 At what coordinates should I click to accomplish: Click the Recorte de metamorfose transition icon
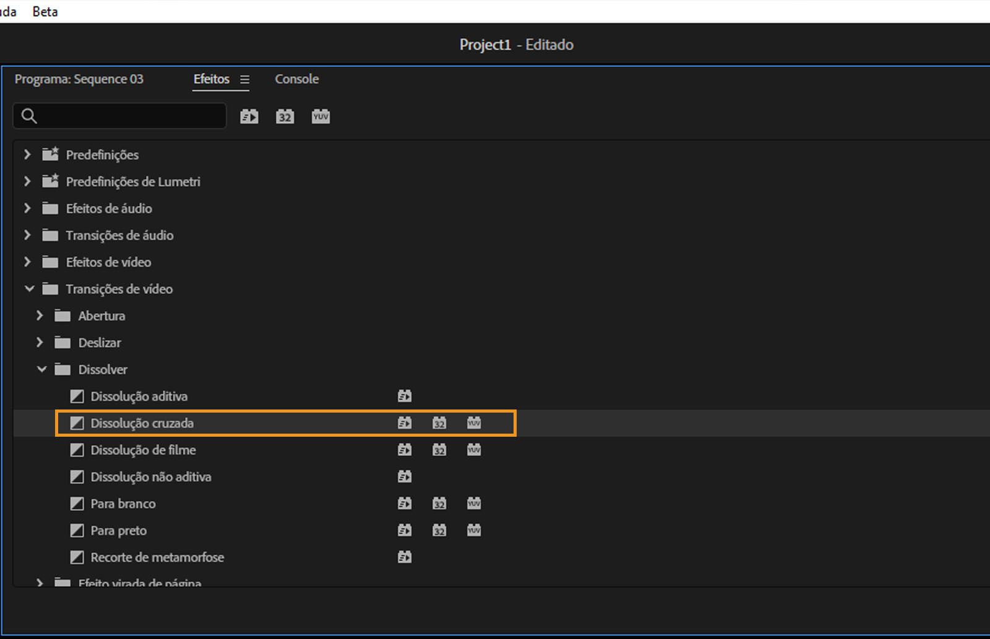(x=77, y=557)
